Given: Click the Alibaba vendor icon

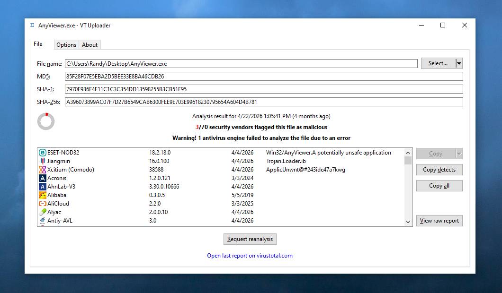Looking at the screenshot, I should (42, 195).
